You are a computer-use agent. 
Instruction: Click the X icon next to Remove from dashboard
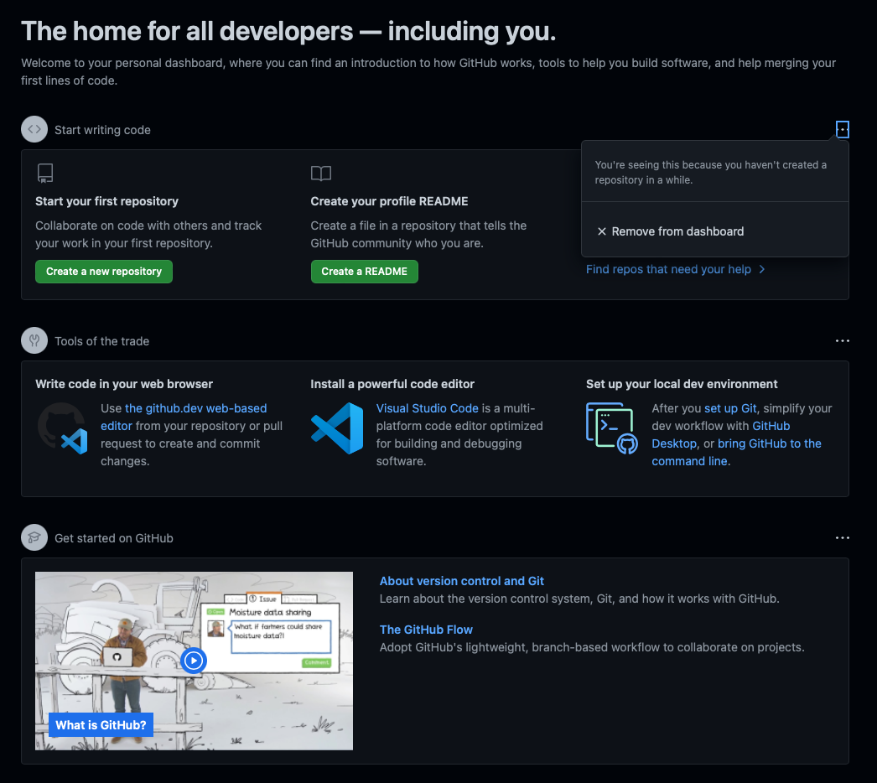coord(602,231)
